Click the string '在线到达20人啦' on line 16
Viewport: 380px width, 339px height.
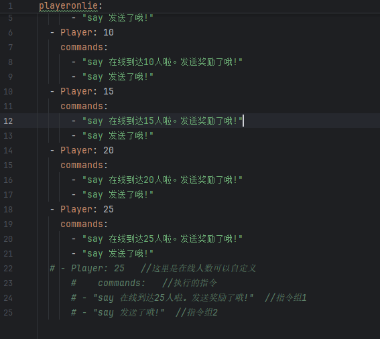(140, 180)
